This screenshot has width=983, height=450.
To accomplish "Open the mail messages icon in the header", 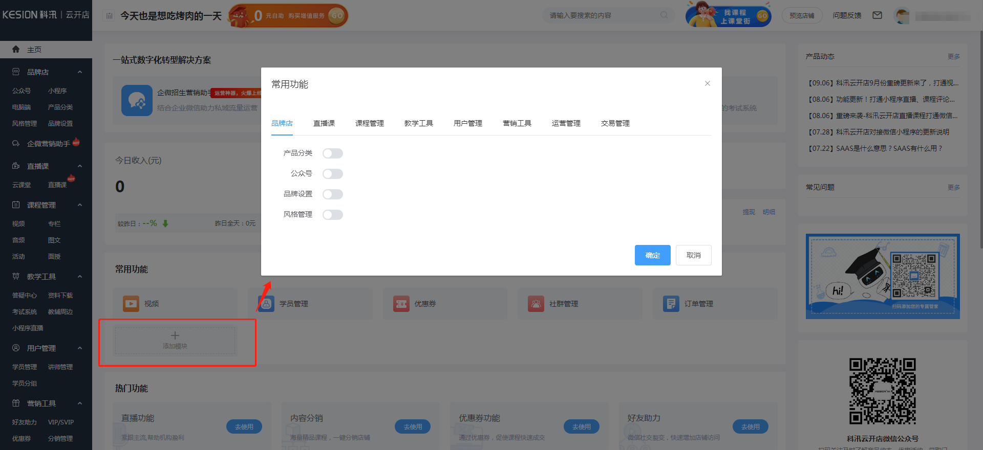I will 877,15.
